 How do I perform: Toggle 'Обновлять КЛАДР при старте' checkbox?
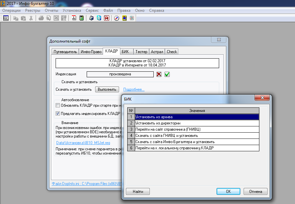pos(58,105)
